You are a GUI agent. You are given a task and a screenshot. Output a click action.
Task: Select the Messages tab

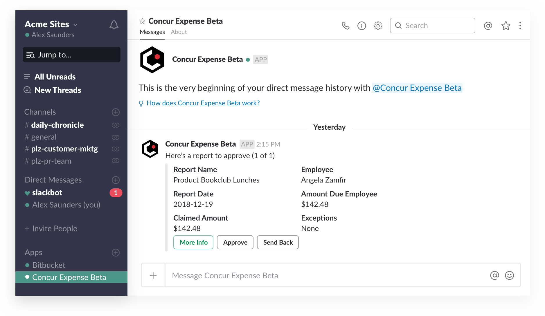click(152, 32)
